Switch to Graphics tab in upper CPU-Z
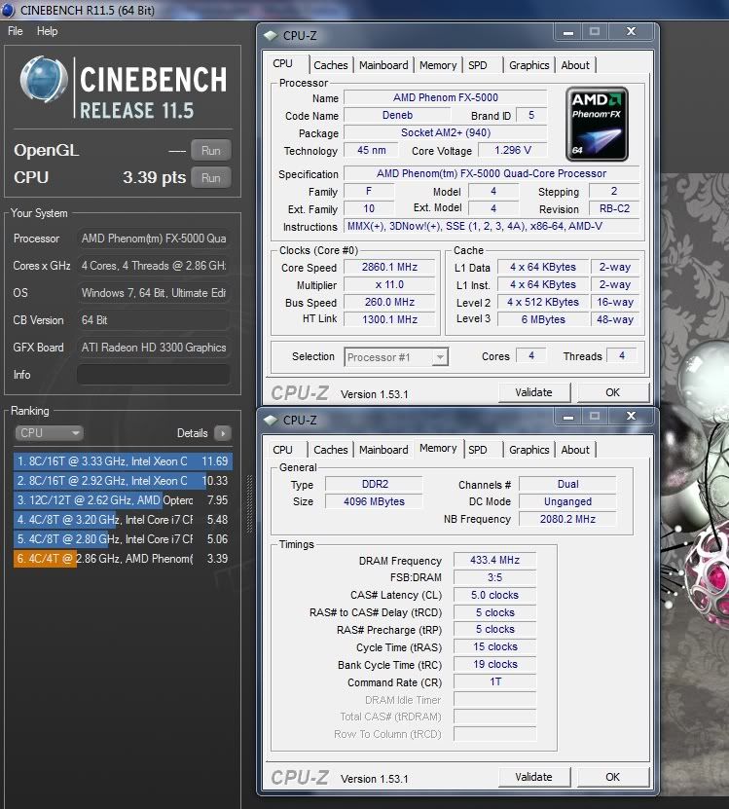 coord(529,65)
